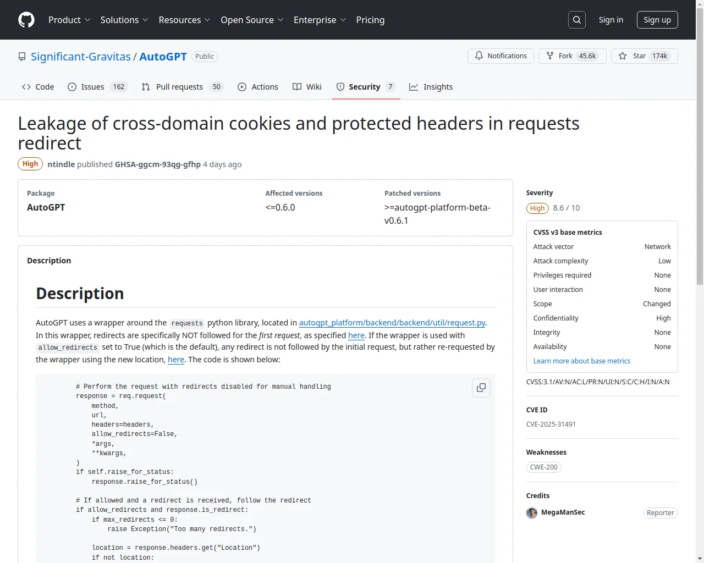
Task: Switch to the Actions tab
Action: pyautogui.click(x=258, y=87)
